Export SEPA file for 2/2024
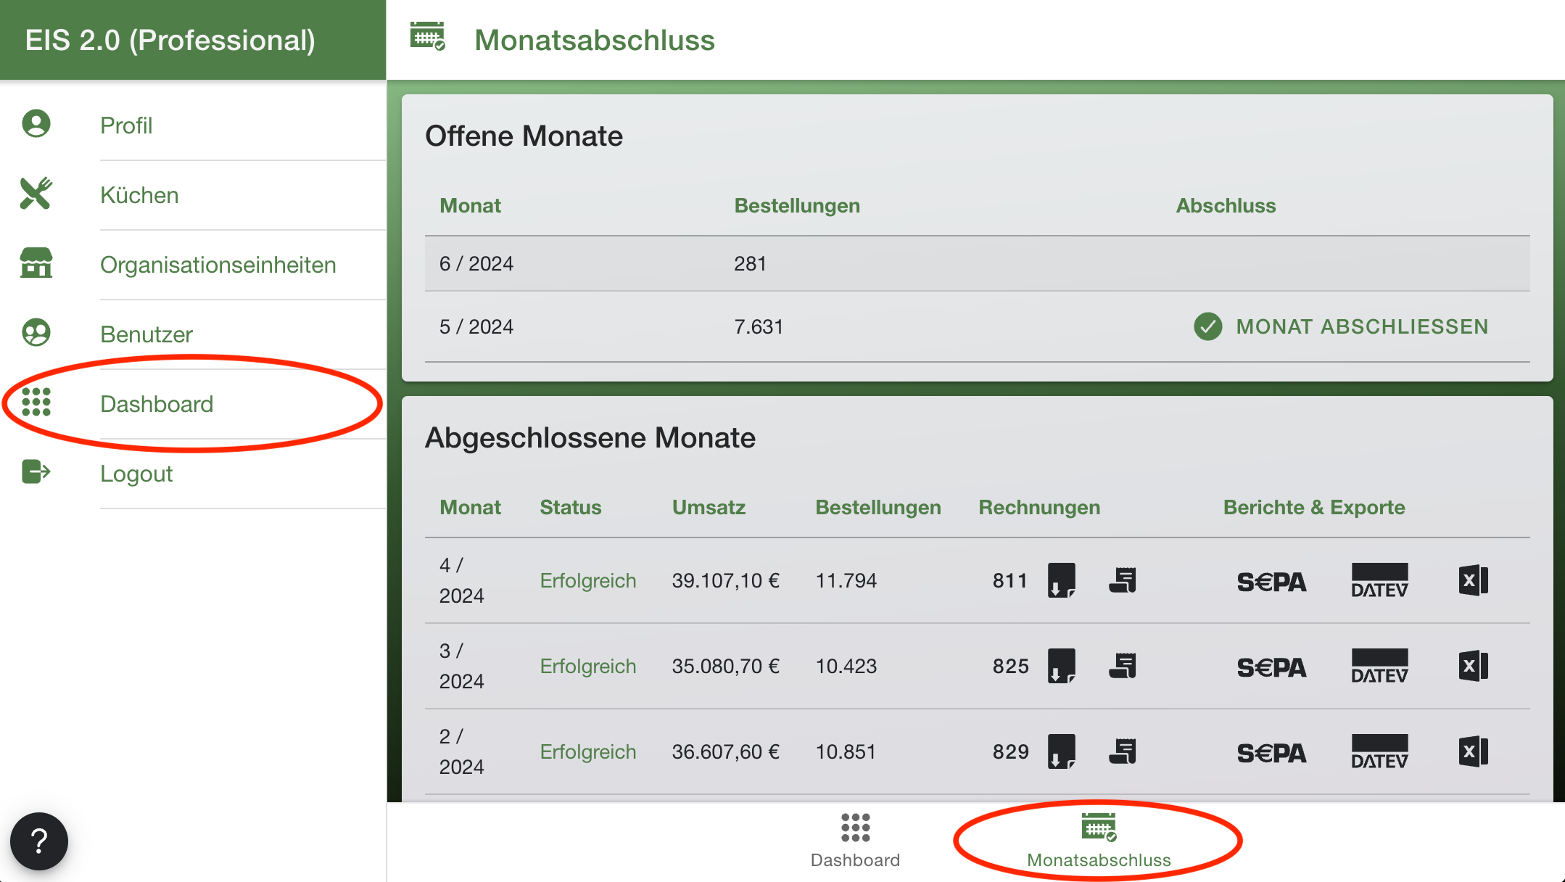The width and height of the screenshot is (1565, 882). [1271, 752]
